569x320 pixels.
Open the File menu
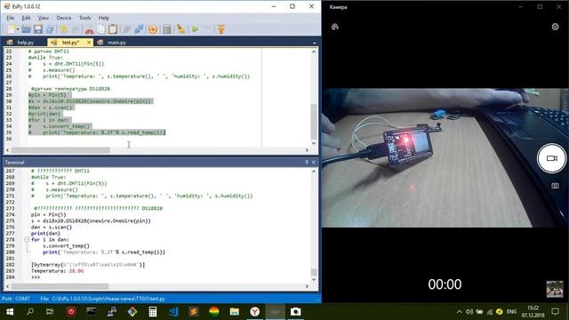click(10, 18)
